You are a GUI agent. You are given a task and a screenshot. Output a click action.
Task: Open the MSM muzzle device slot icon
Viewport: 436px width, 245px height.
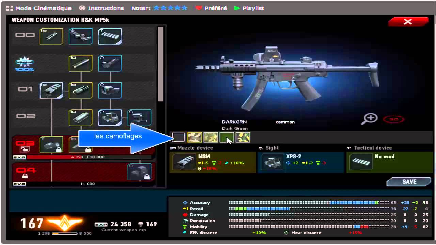click(184, 162)
